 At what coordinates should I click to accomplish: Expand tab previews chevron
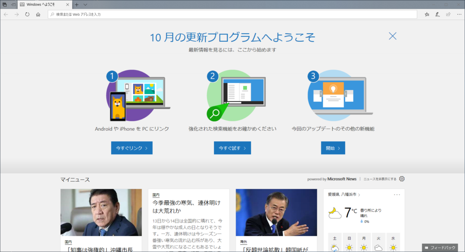pos(85,5)
